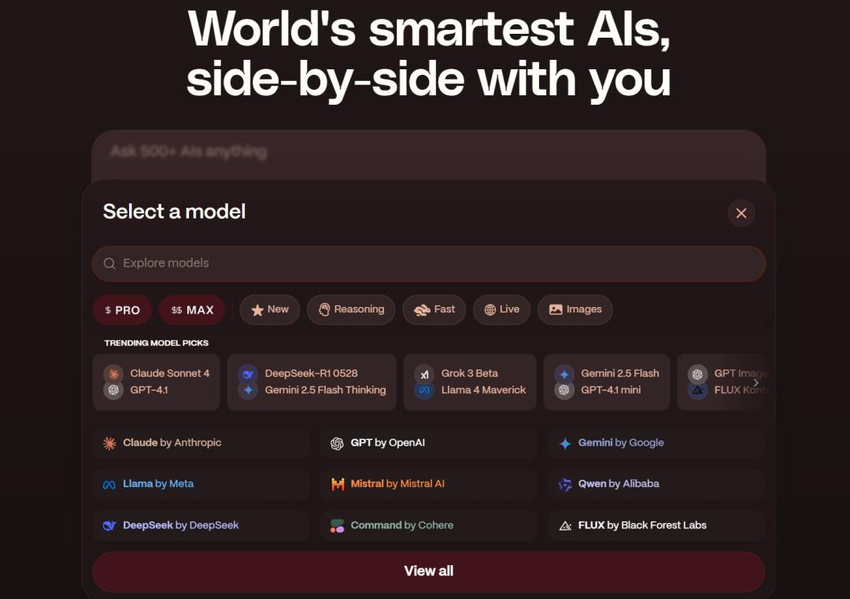Click the DeepSeek-R1 0528 whale icon
850x599 pixels.
point(248,374)
